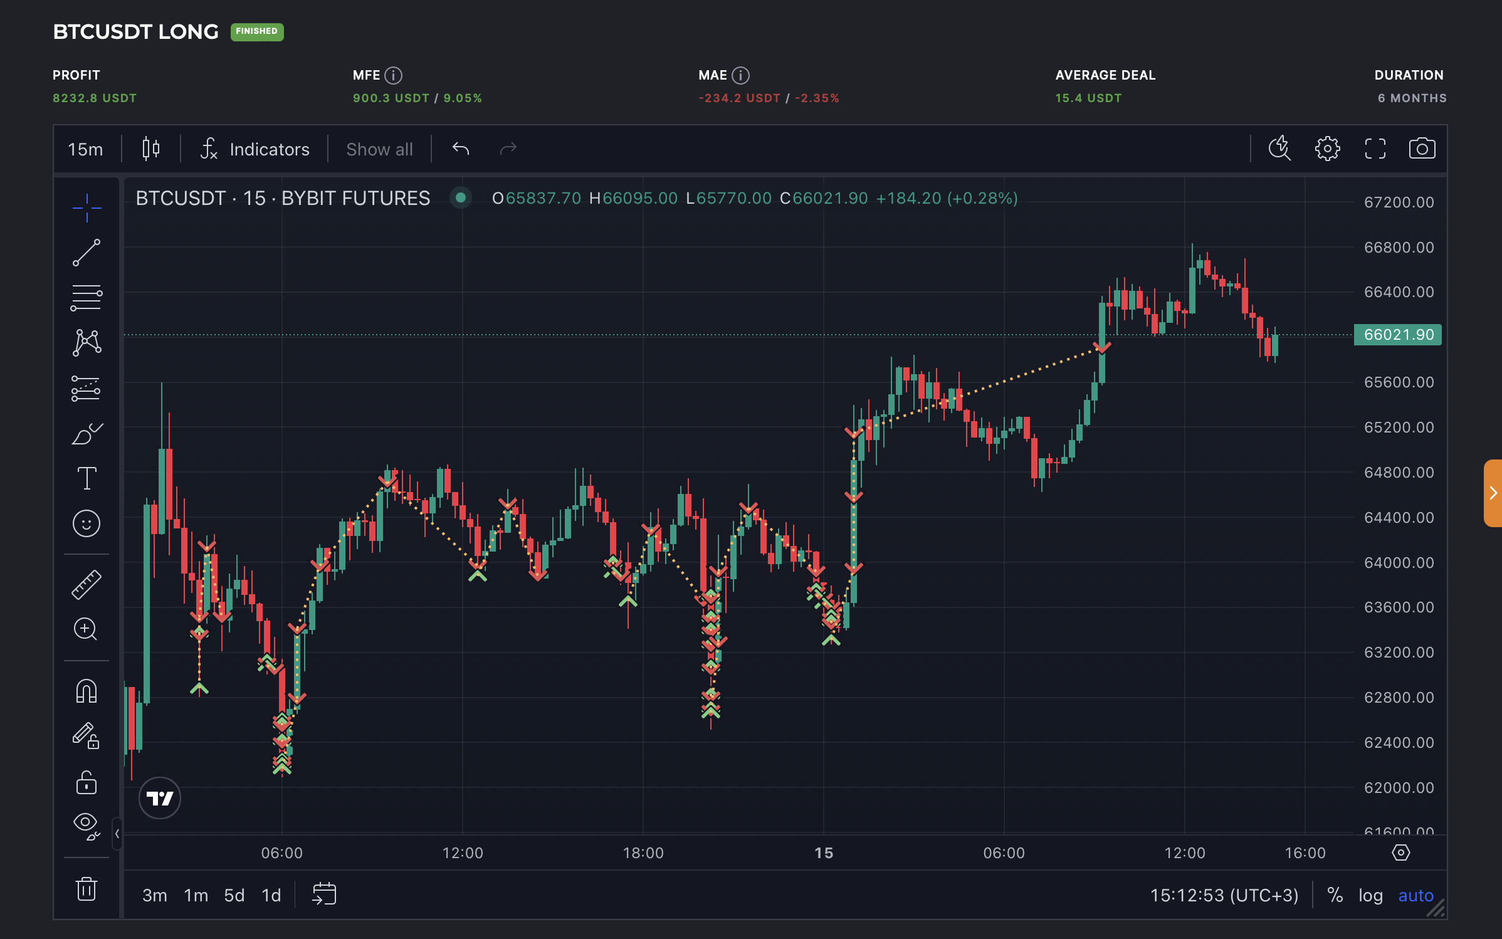Viewport: 1502px width, 939px height.
Task: Open the Indicators dialog
Action: (255, 149)
